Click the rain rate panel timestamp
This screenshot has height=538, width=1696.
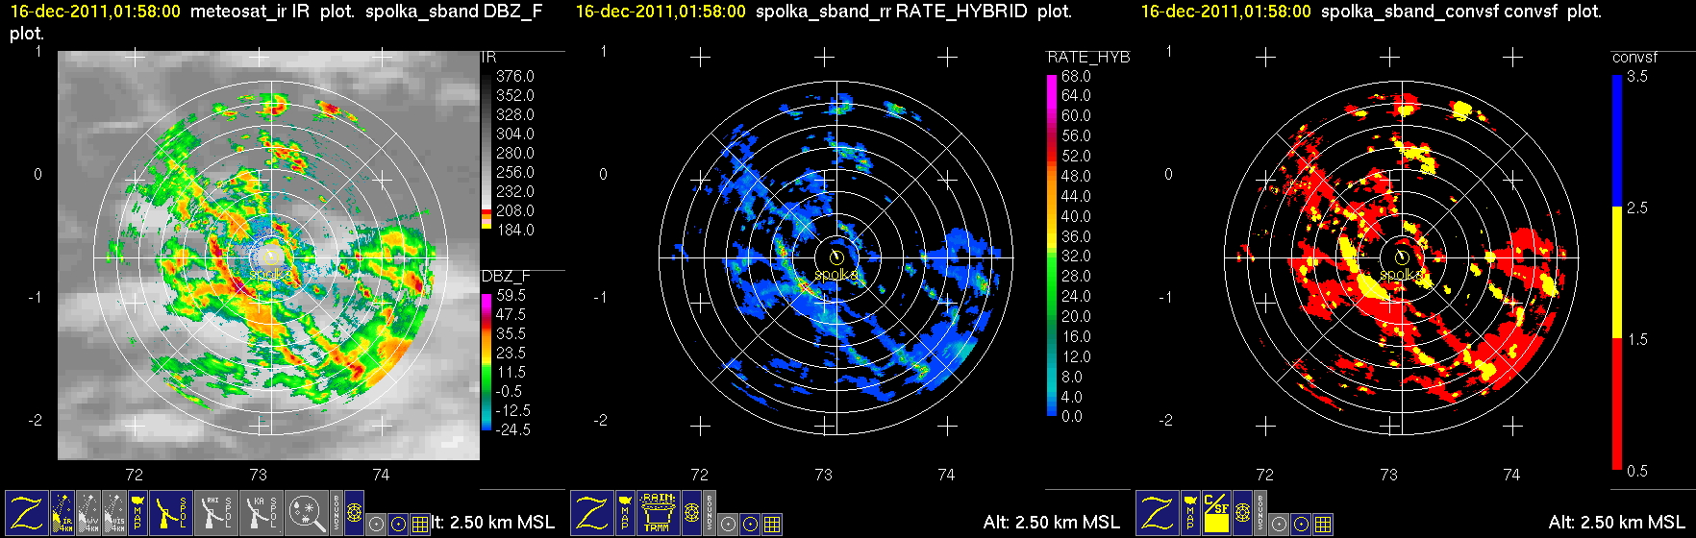pos(661,12)
